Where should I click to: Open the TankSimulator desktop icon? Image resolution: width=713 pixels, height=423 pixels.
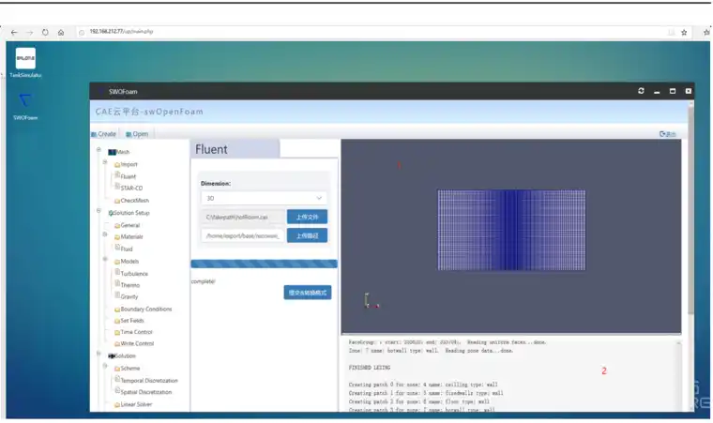tap(25, 63)
